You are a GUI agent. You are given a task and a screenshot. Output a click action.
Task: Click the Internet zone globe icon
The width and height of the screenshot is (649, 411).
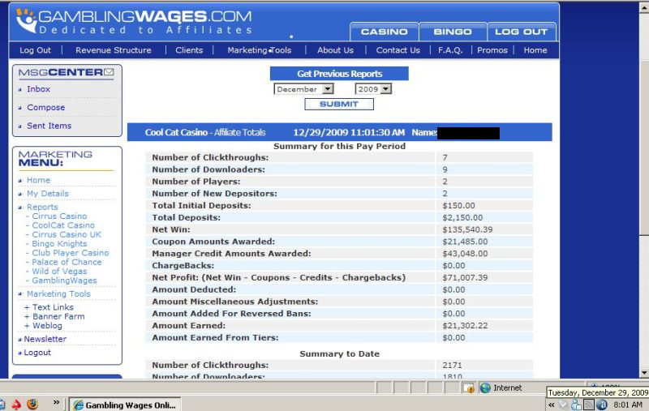[485, 387]
